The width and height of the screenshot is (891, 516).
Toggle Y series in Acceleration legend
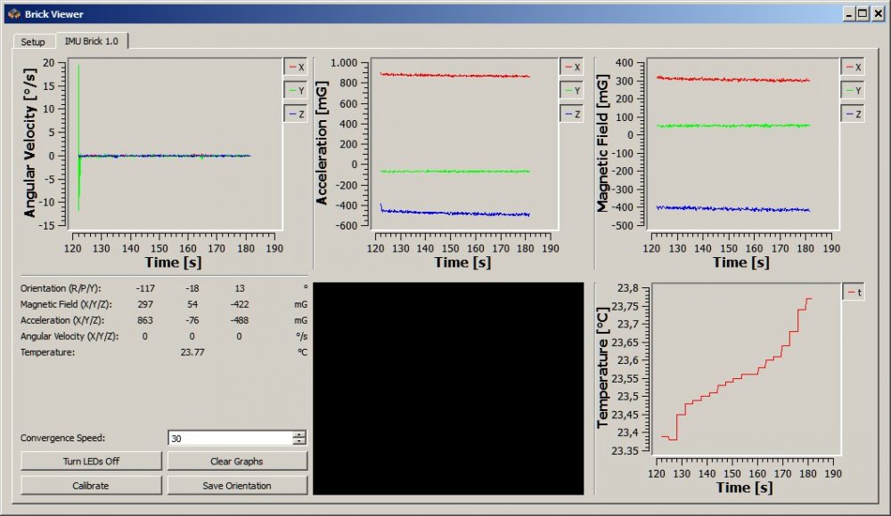tap(572, 90)
